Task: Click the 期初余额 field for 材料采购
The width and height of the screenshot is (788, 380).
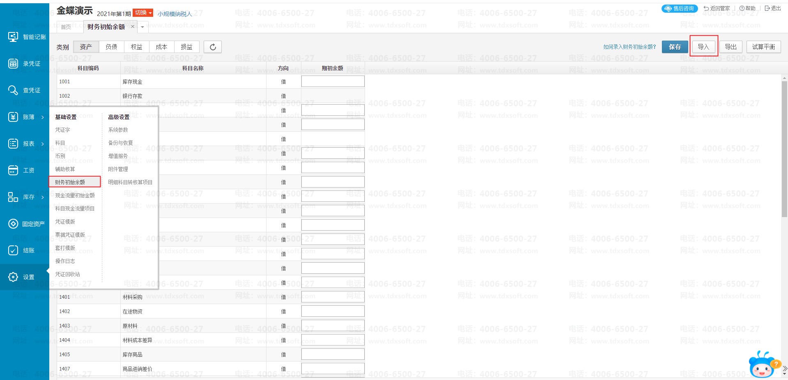Action: point(333,297)
